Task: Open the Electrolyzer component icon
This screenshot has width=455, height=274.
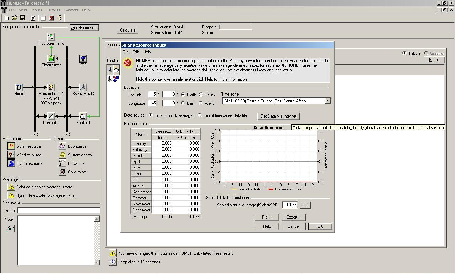Action: point(51,58)
